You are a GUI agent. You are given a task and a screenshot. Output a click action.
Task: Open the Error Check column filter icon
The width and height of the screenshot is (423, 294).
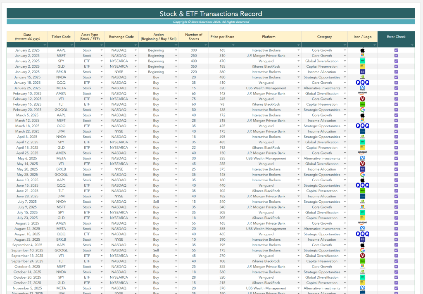(x=412, y=45)
